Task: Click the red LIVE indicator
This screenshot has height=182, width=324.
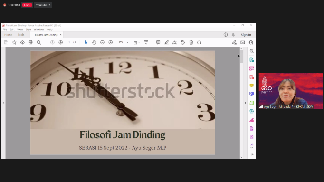Action: click(27, 5)
